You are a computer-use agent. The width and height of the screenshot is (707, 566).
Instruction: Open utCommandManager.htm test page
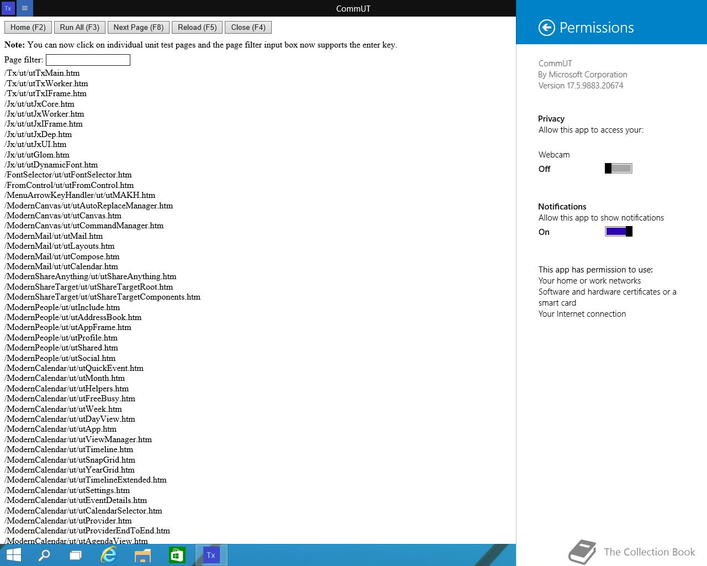tap(84, 226)
